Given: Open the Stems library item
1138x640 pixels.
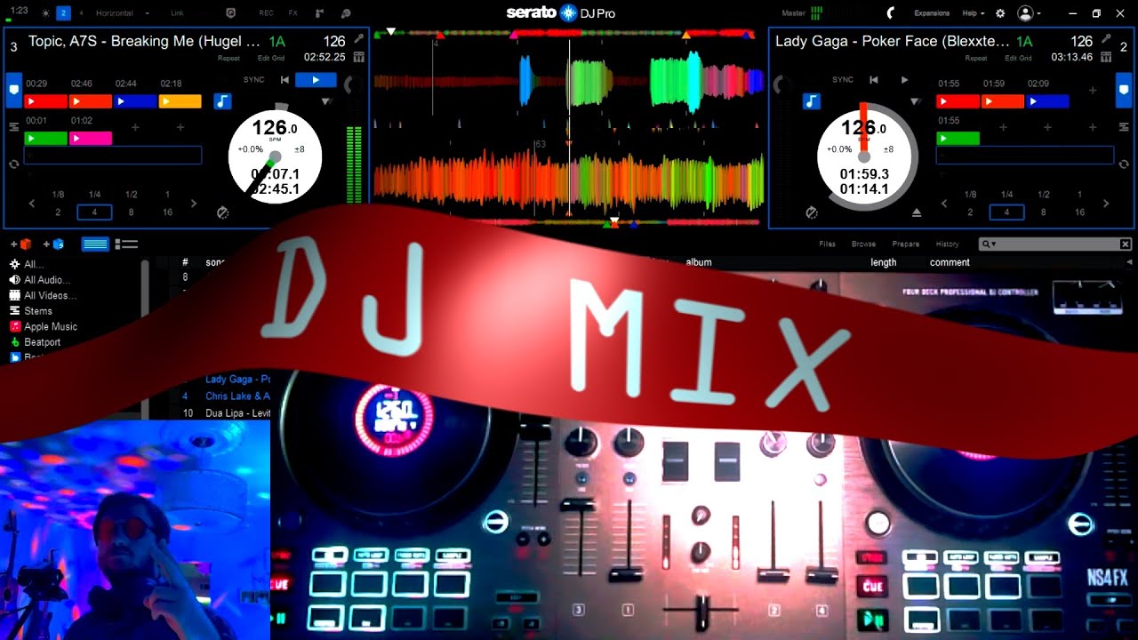Looking at the screenshot, I should (x=38, y=311).
